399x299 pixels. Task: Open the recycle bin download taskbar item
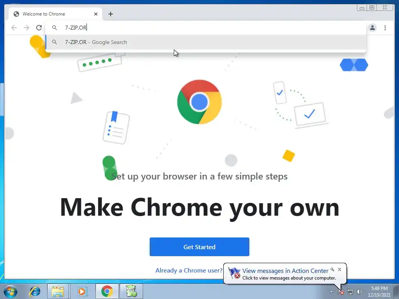[x=131, y=291]
